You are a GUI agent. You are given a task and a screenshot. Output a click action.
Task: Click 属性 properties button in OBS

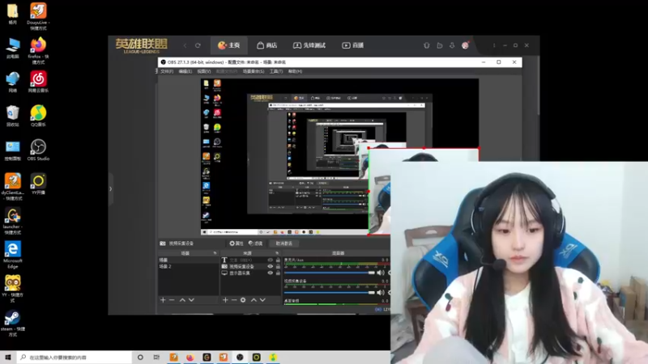pos(237,243)
